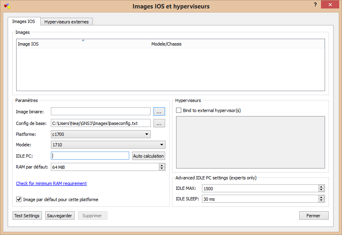The image size is (342, 235).
Task: Browse for Config de base file
Action: pos(159,123)
